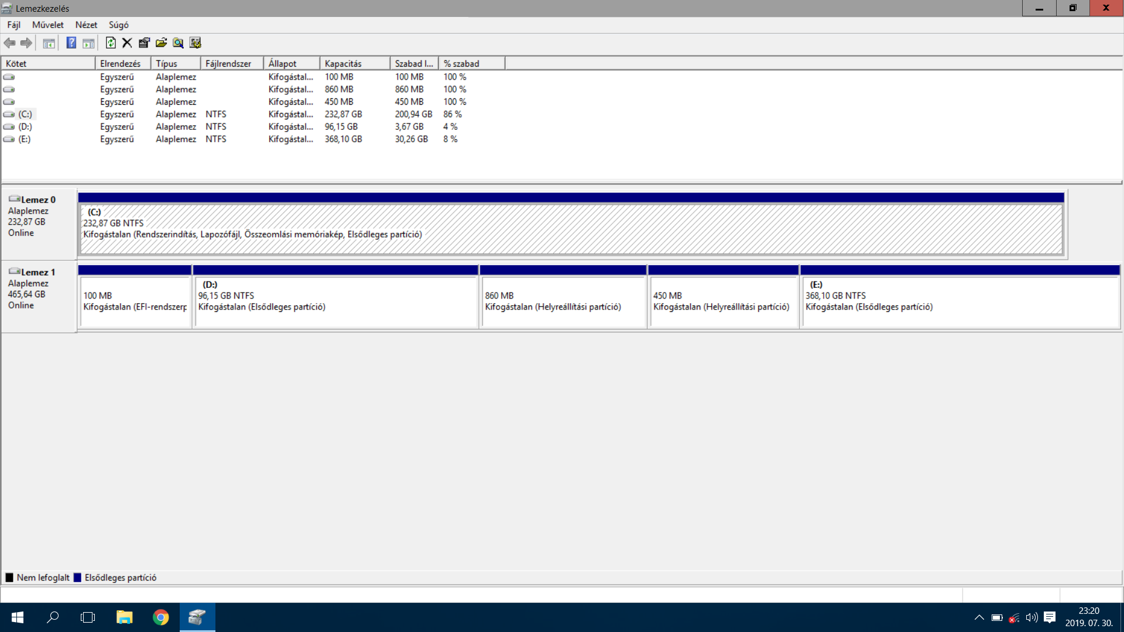Click the Open folder toolbar icon
This screenshot has height=632, width=1124.
(x=161, y=43)
